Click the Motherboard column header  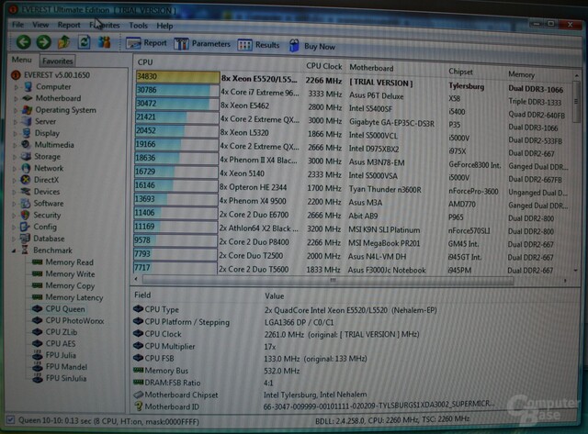[371, 68]
